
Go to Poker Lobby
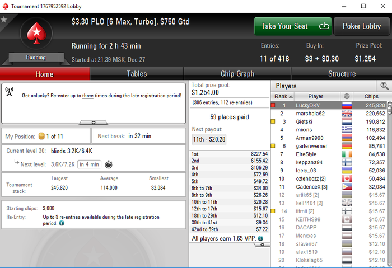point(362,26)
